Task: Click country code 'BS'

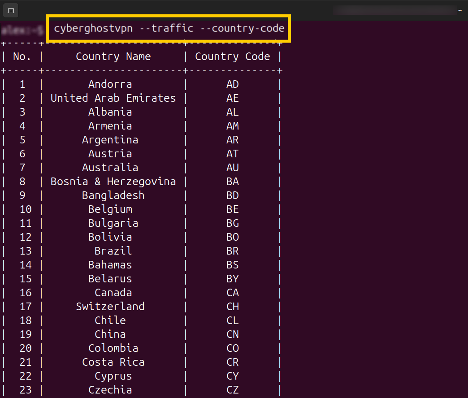Action: 233,265
